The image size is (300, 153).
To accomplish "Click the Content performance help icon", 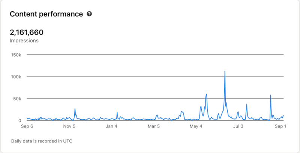I will 89,14.
